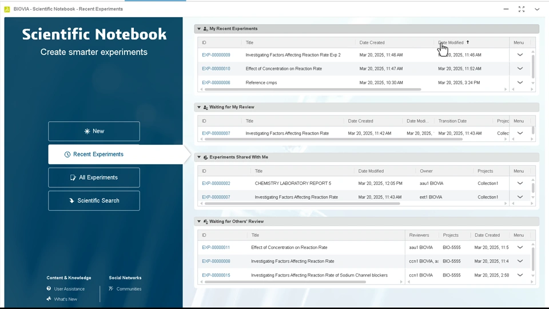
Task: Click horizontal scrollbar in Waiting for My Review
Action: click(333, 139)
